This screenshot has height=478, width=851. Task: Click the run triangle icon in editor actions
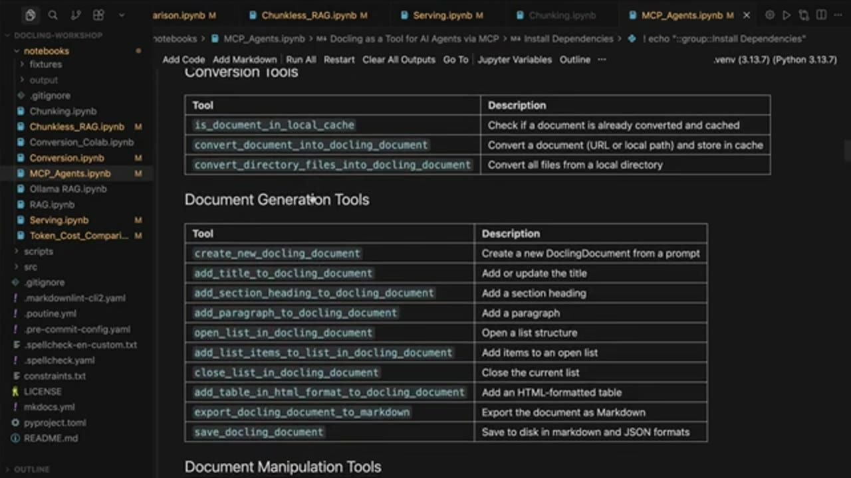[x=787, y=15]
